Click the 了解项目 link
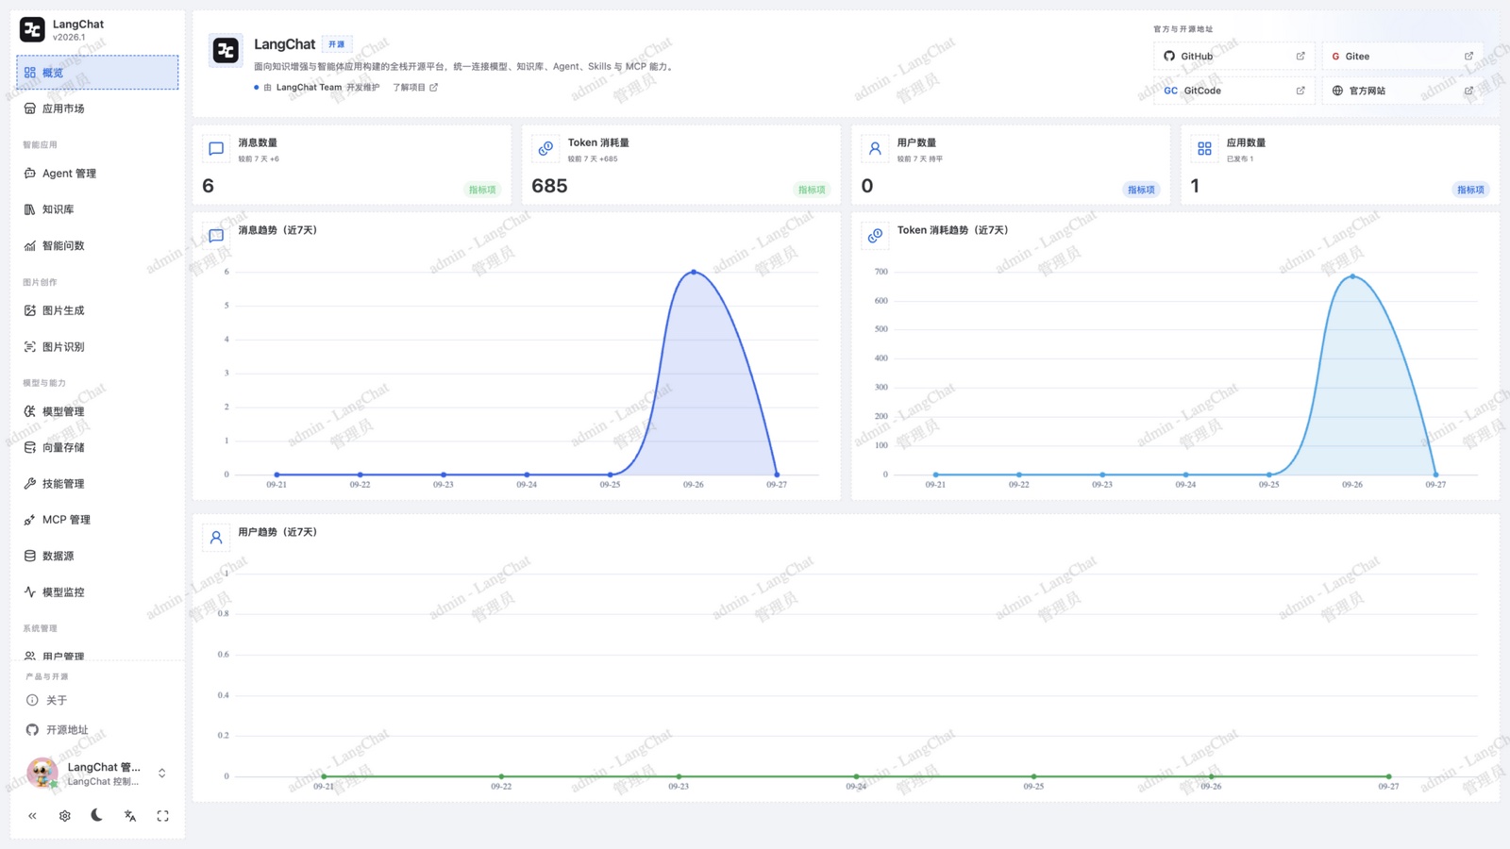This screenshot has width=1510, height=849. pos(415,88)
